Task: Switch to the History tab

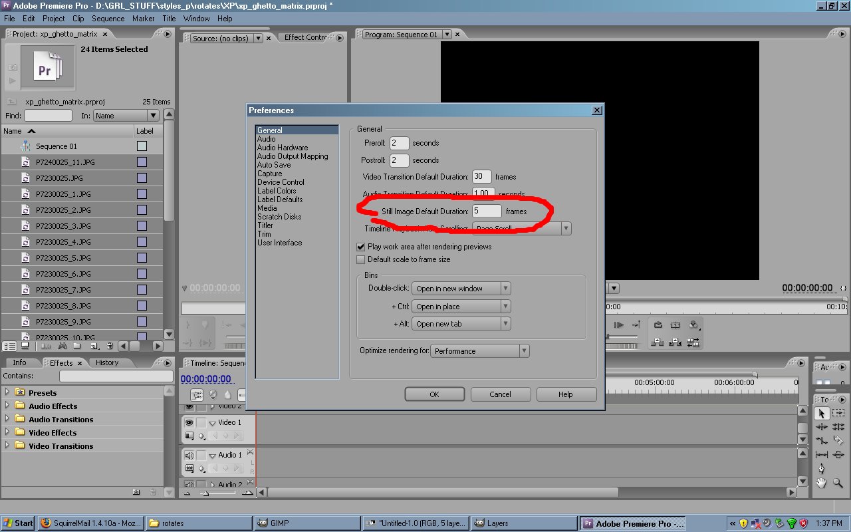Action: point(106,362)
